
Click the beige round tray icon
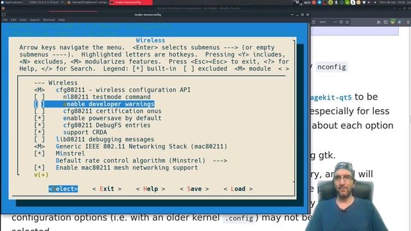tap(358, 3)
